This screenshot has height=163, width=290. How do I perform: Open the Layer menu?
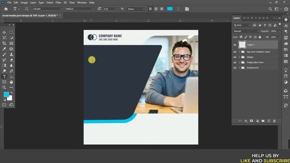pos(33,3)
